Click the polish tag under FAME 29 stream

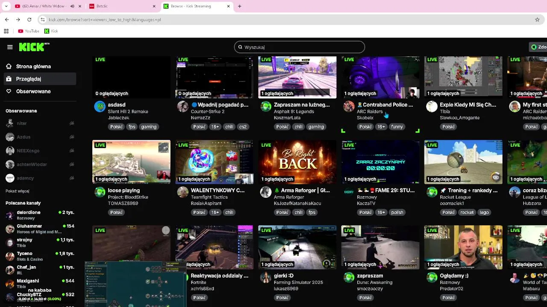[397, 212]
